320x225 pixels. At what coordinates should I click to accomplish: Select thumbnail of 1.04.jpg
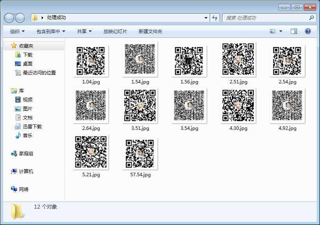tap(91, 61)
